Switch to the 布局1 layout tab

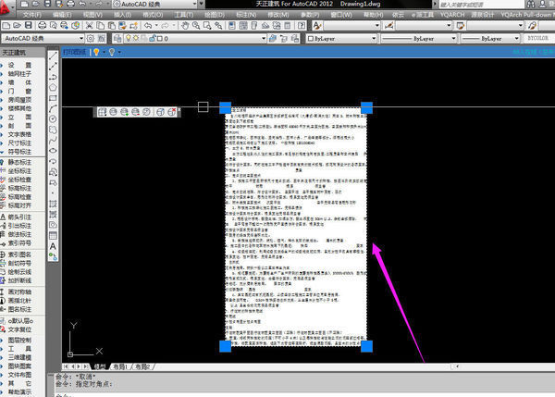tap(117, 366)
